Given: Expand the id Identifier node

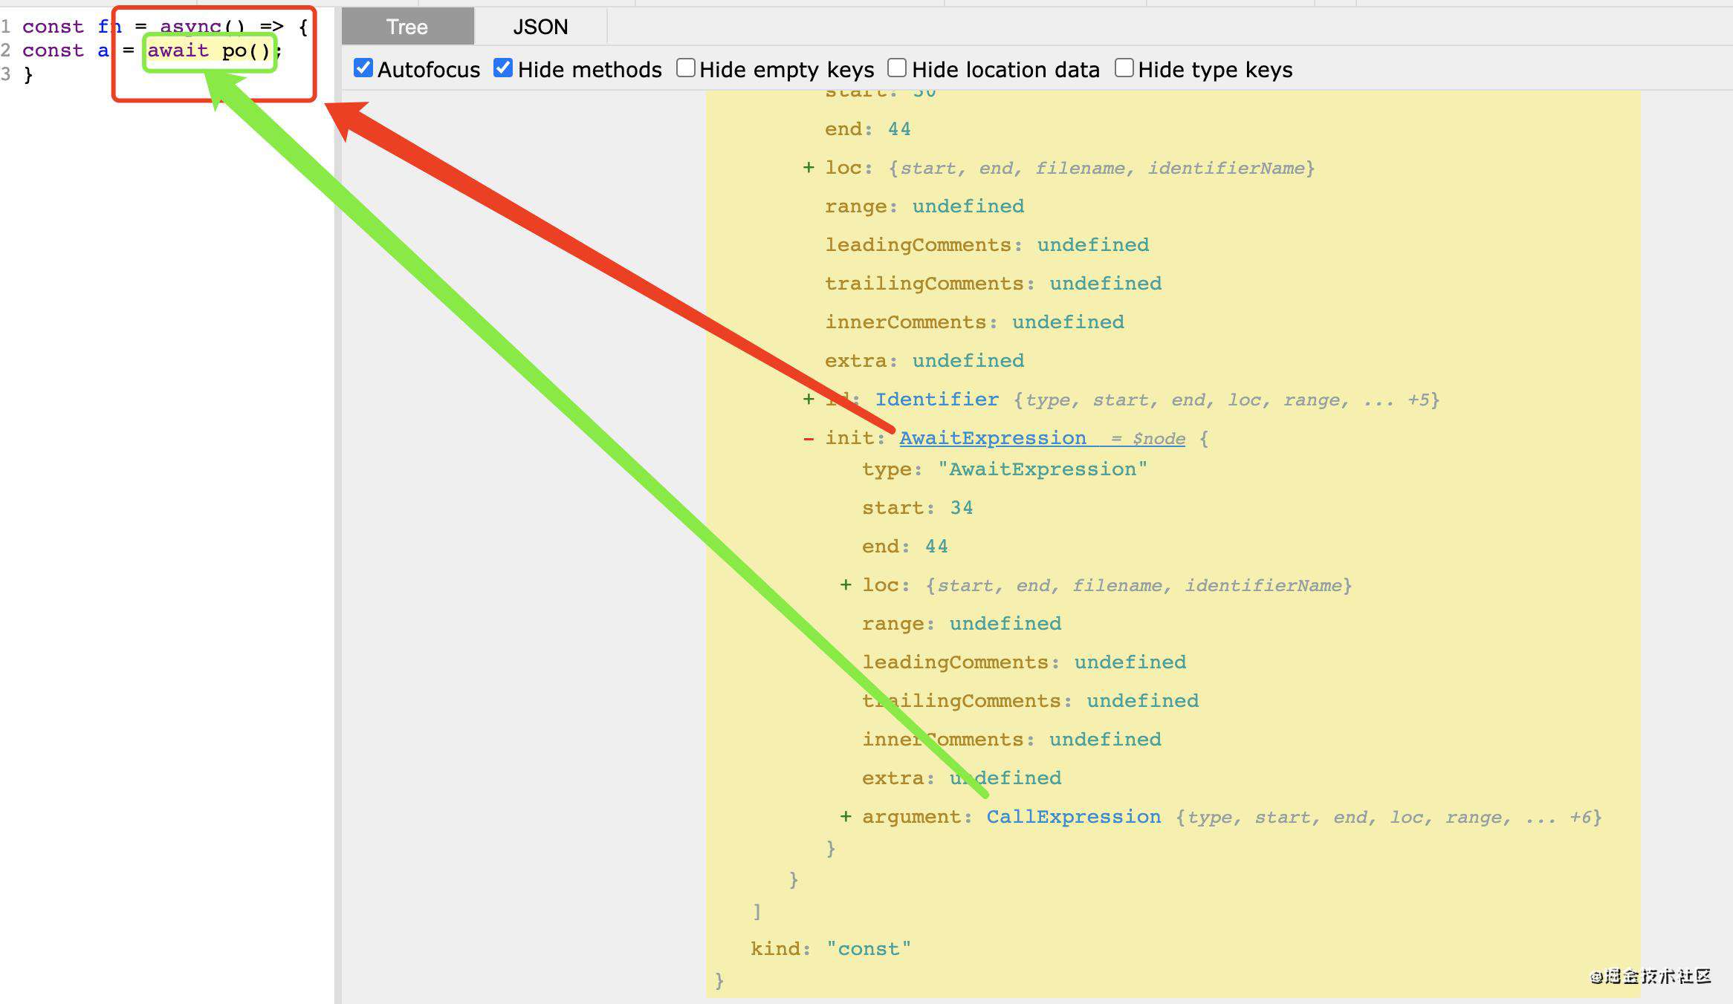Looking at the screenshot, I should click(x=809, y=400).
